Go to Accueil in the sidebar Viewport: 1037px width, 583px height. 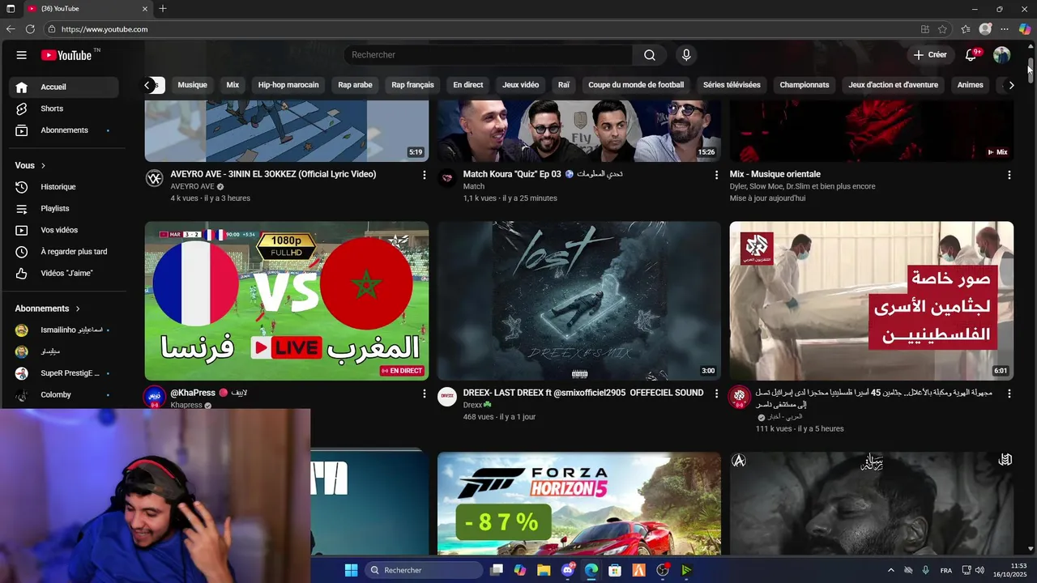pos(65,87)
